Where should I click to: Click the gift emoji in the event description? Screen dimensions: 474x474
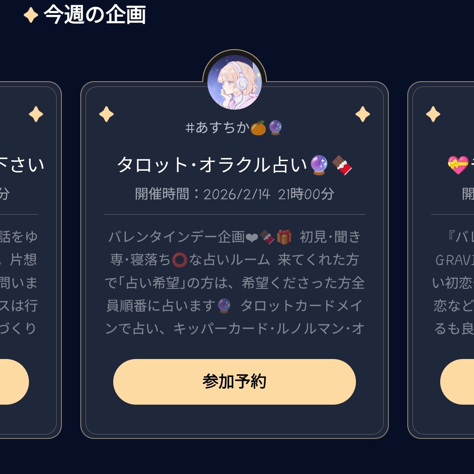(x=284, y=236)
